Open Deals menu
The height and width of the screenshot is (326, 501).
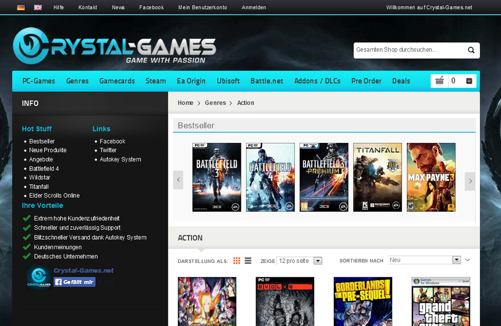tap(401, 81)
